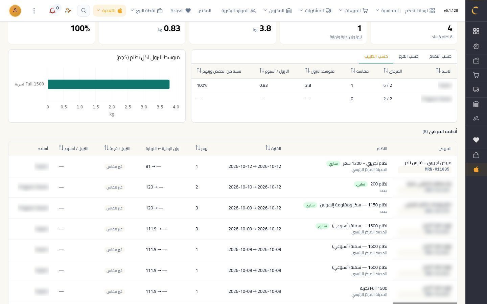Expand the المحاسبة menu
This screenshot has width=487, height=304.
pos(387,10)
